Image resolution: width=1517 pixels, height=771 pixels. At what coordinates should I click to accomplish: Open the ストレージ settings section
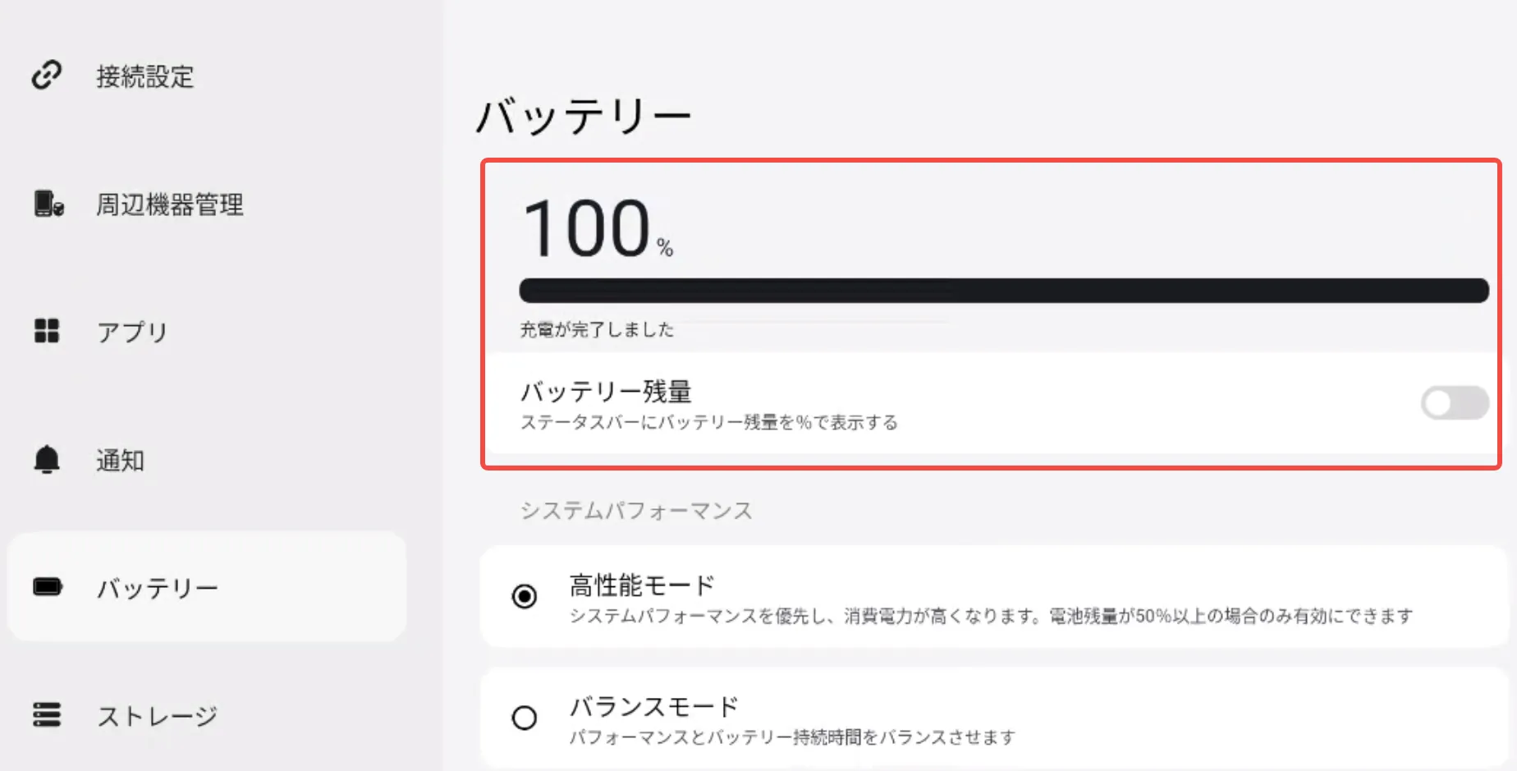(x=158, y=716)
